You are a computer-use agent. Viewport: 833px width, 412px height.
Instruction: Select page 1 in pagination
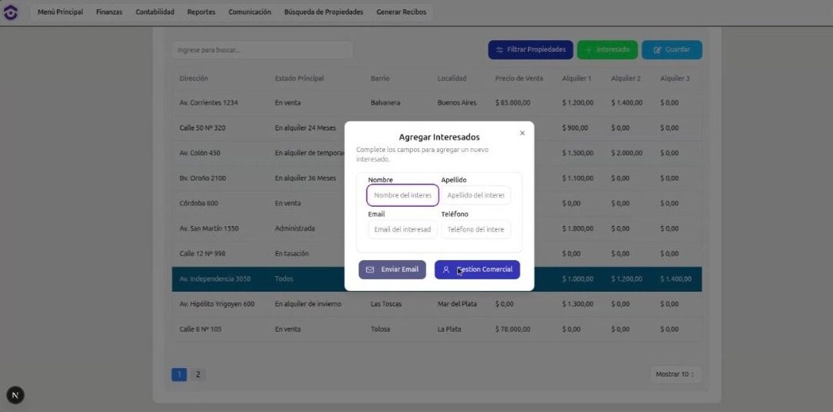(179, 374)
